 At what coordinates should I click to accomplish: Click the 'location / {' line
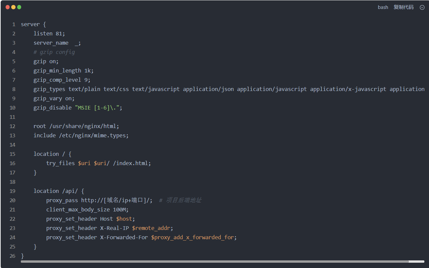53,154
